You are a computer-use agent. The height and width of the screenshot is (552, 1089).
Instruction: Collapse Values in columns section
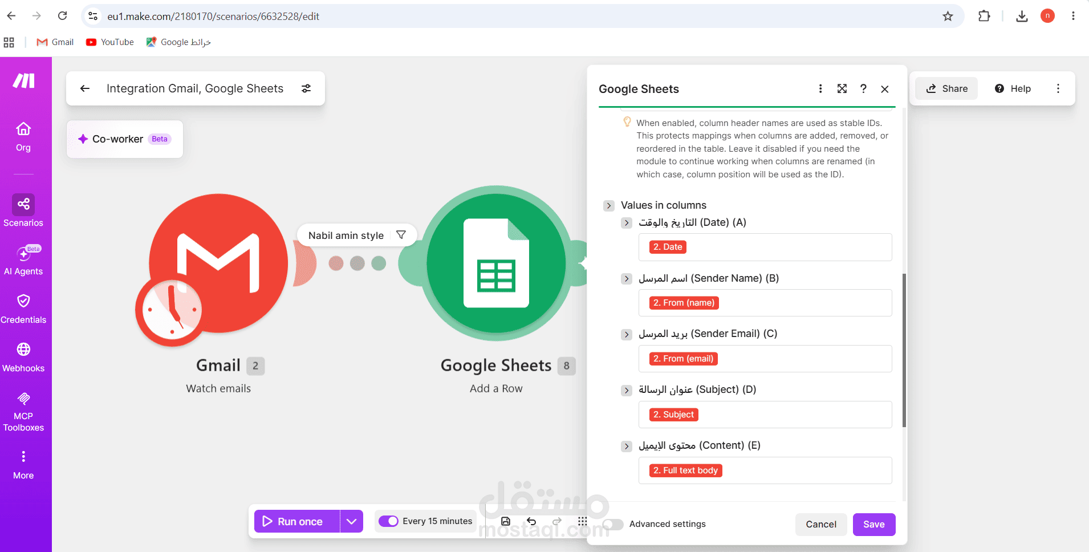[x=609, y=205]
